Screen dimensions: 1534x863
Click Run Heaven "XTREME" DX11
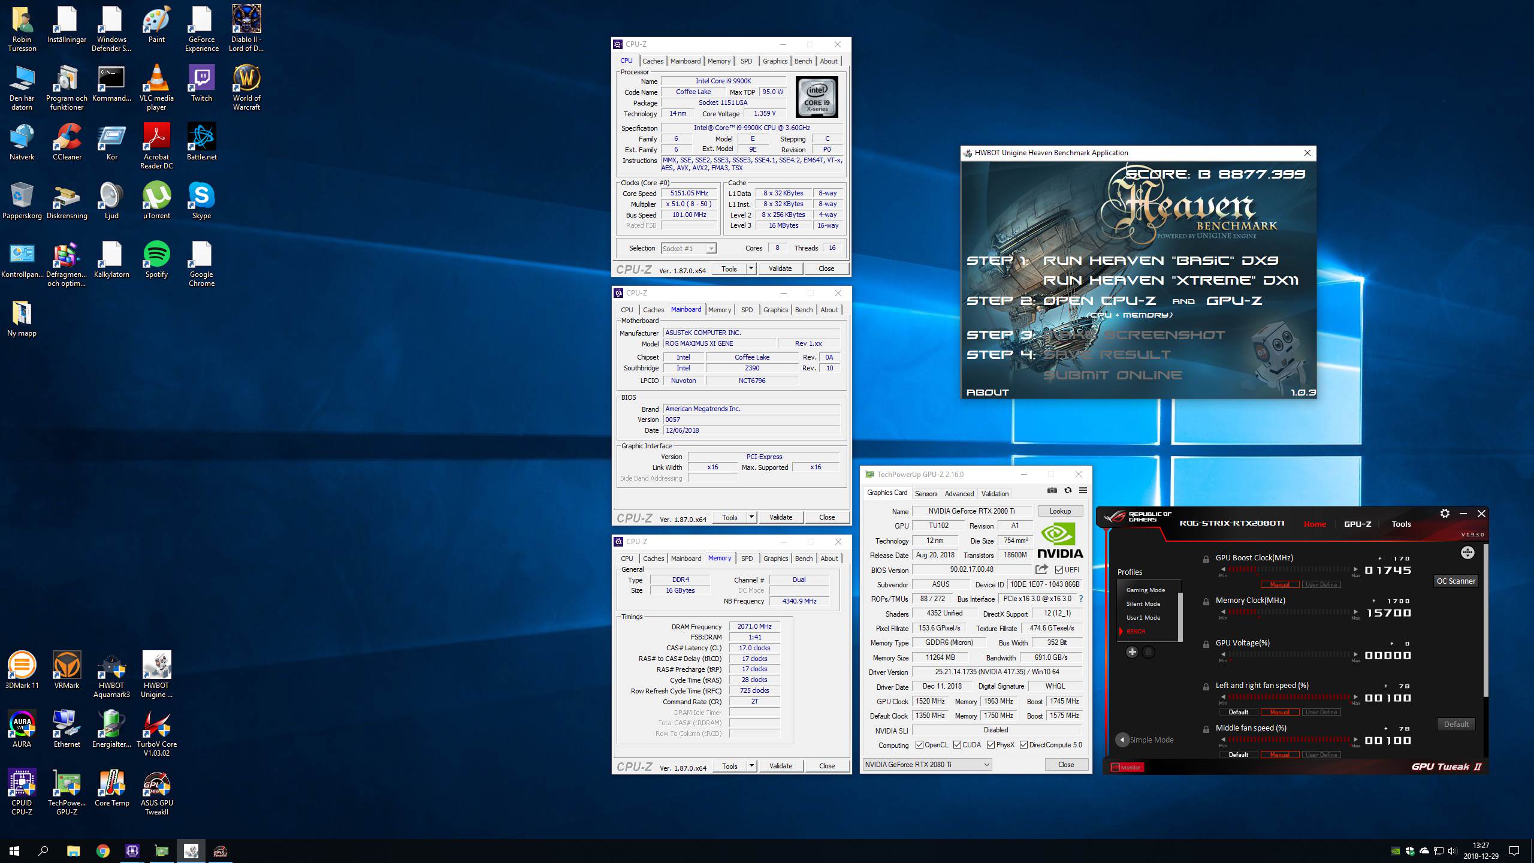(x=1171, y=280)
